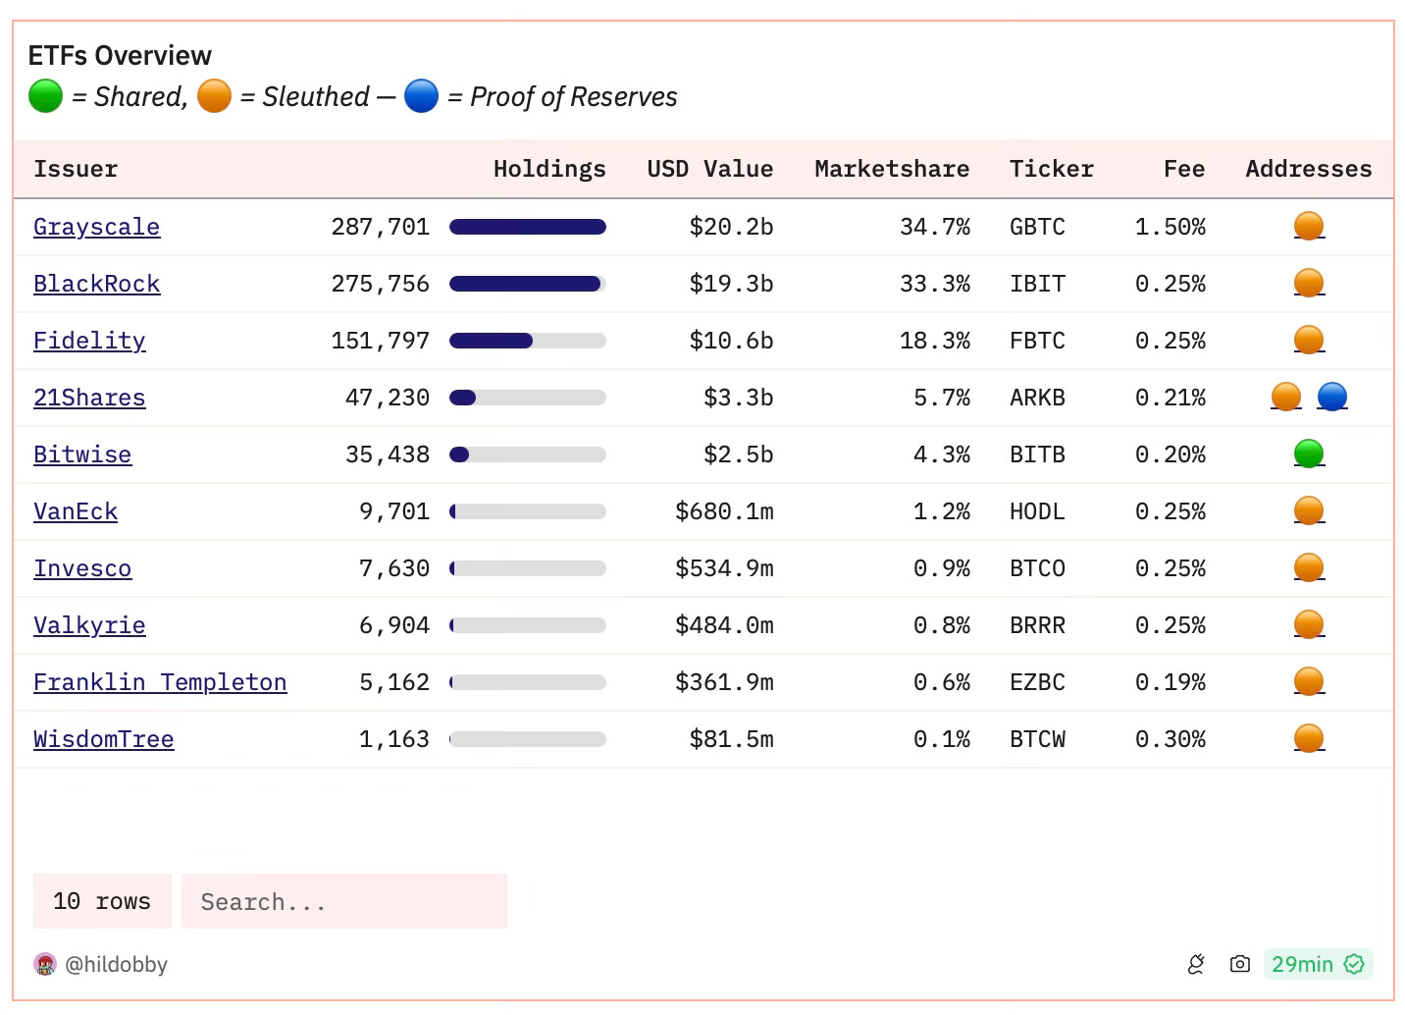1405x1015 pixels.
Task: Select the ARKB ticker cell
Action: [x=1037, y=398]
